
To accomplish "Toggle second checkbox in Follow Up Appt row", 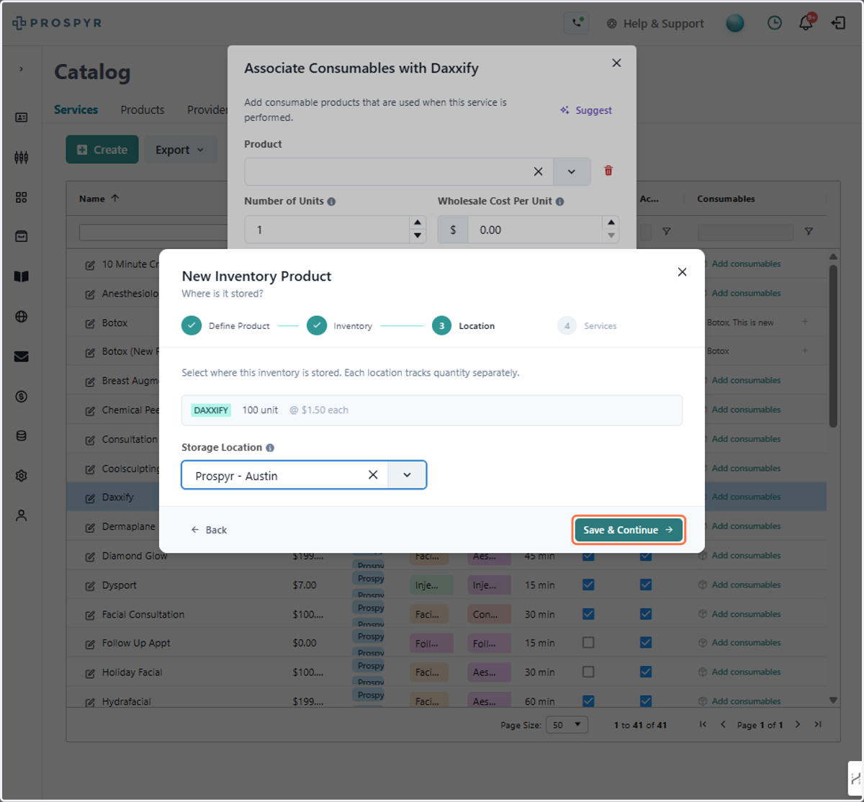I will point(646,642).
